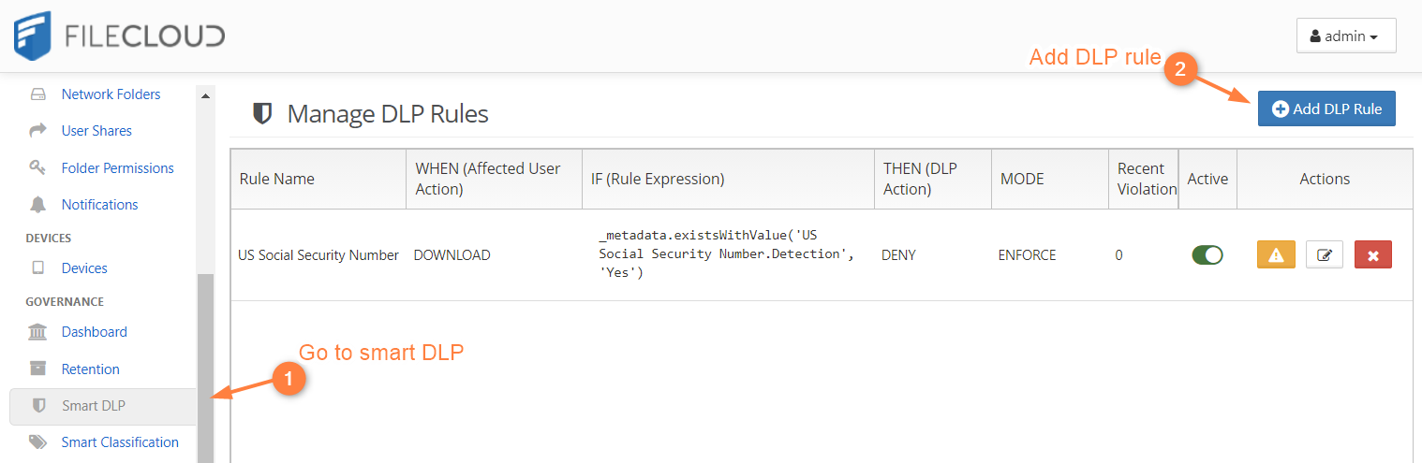Click the Rule Name column header
The width and height of the screenshot is (1422, 463).
coord(277,179)
